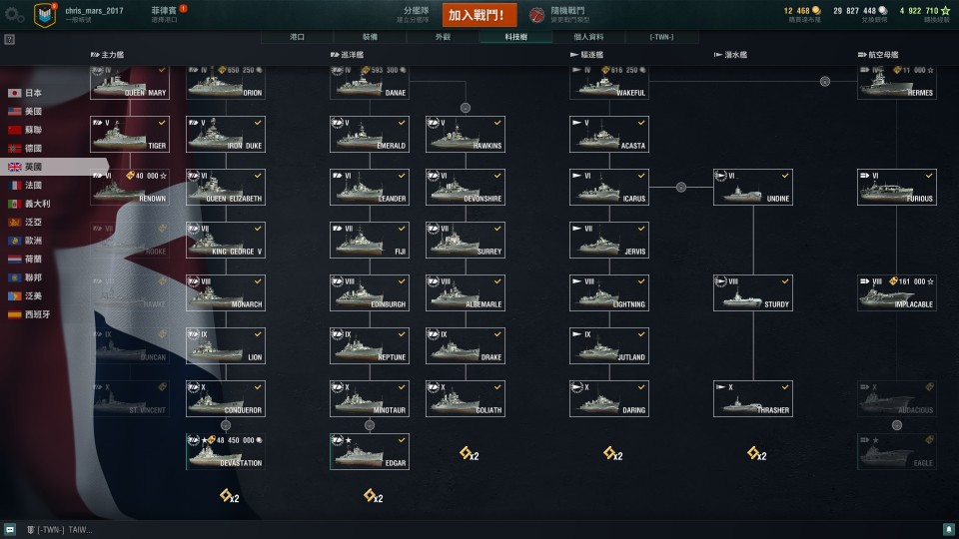This screenshot has width=959, height=539.
Task: Switch to the 港口 tab
Action: tap(298, 37)
